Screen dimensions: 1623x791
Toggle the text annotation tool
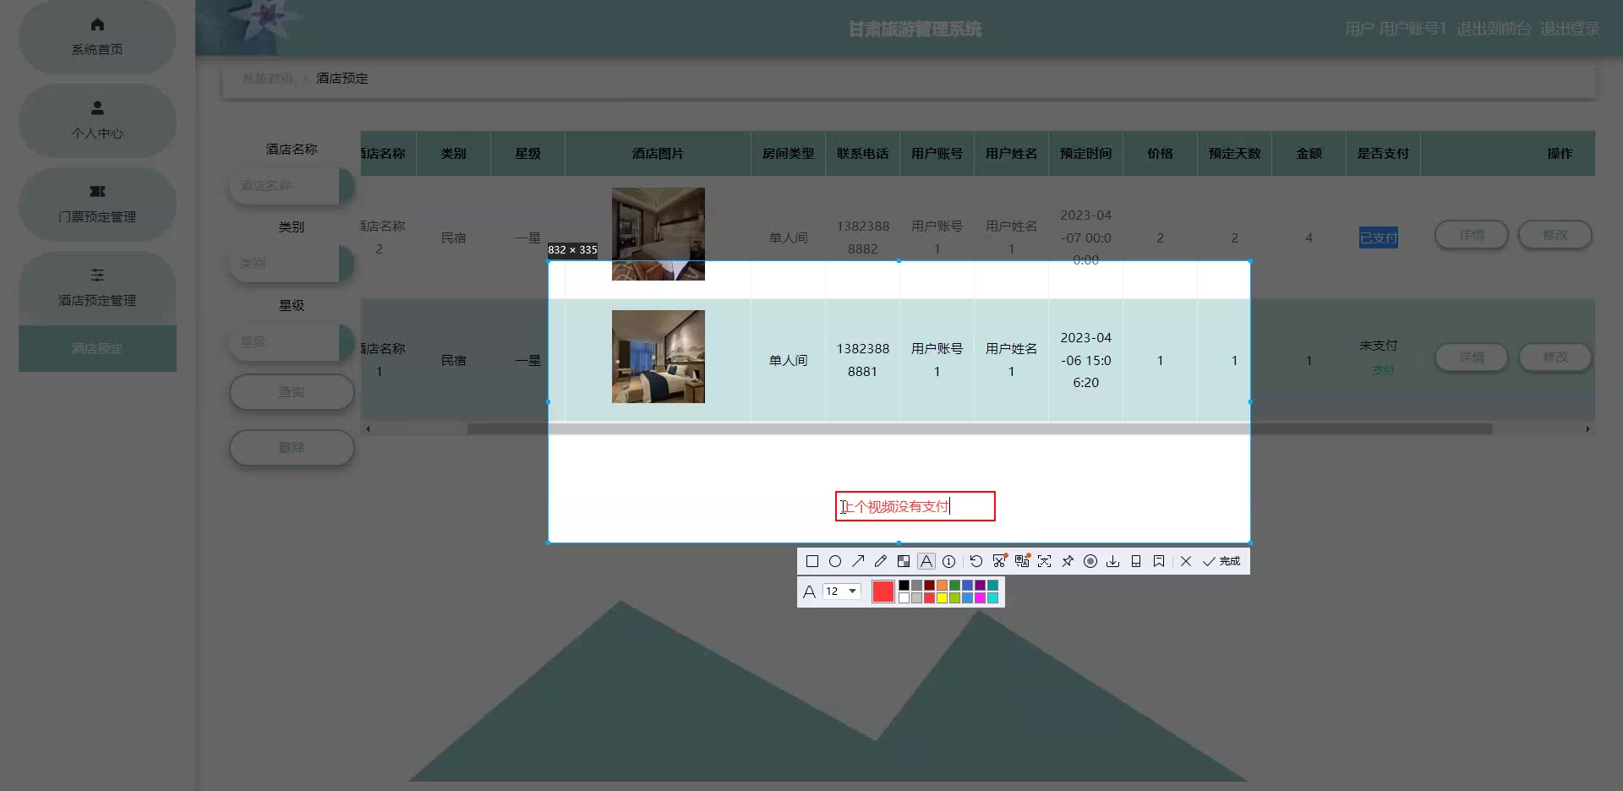(926, 561)
